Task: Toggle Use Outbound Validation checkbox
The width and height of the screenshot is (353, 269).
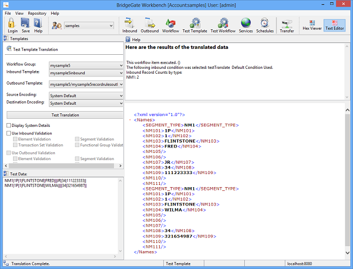Action: 9,152
